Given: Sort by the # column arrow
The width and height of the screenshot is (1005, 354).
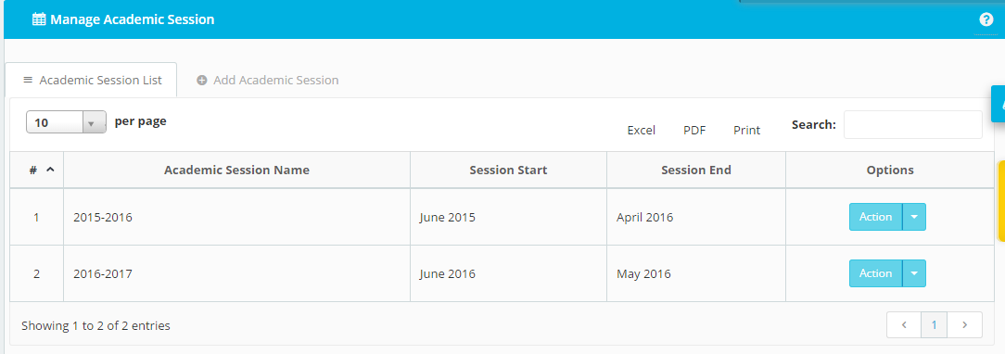Looking at the screenshot, I should click(x=50, y=170).
